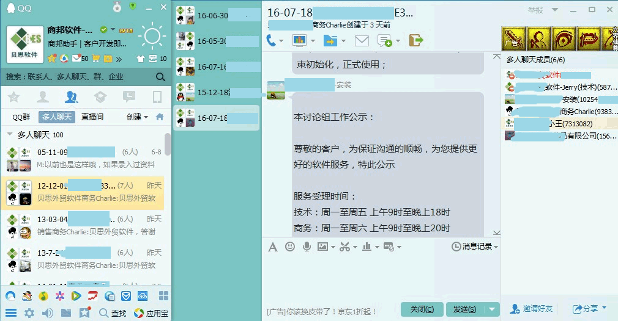The height and width of the screenshot is (321, 618).
Task: Open skin changer shirt icon
Action: 141,59
